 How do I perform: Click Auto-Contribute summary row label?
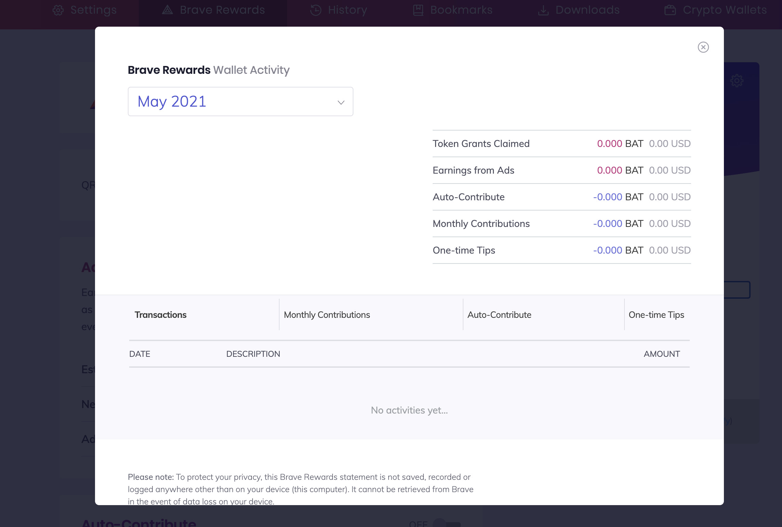click(x=469, y=197)
